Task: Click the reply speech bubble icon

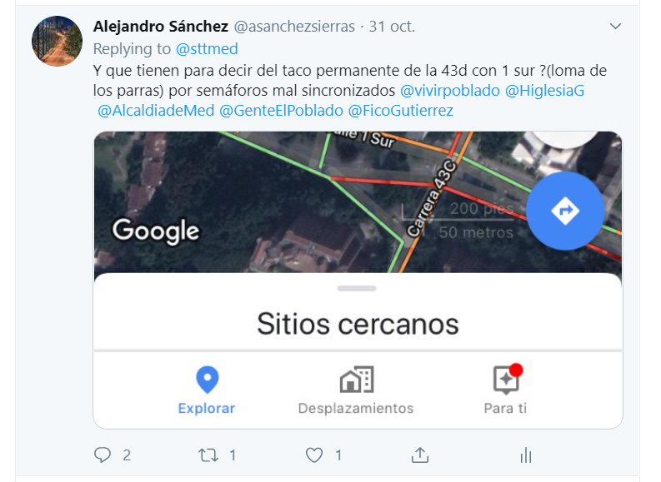Action: tap(102, 455)
